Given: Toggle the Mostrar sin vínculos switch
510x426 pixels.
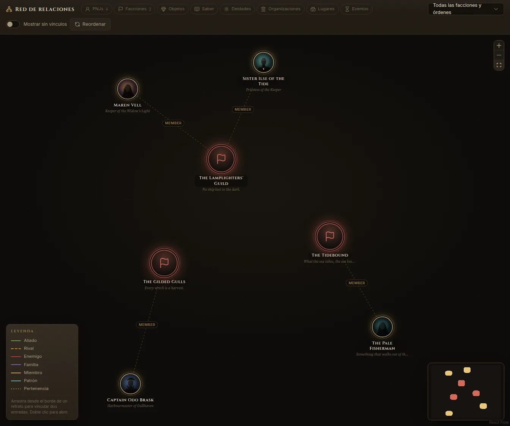Looking at the screenshot, I should point(13,24).
